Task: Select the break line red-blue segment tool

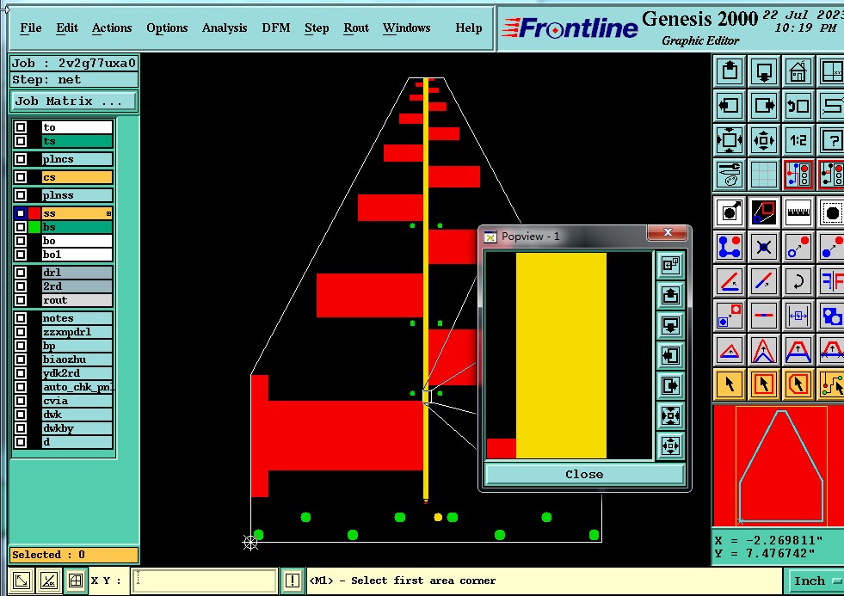Action: pos(764,316)
